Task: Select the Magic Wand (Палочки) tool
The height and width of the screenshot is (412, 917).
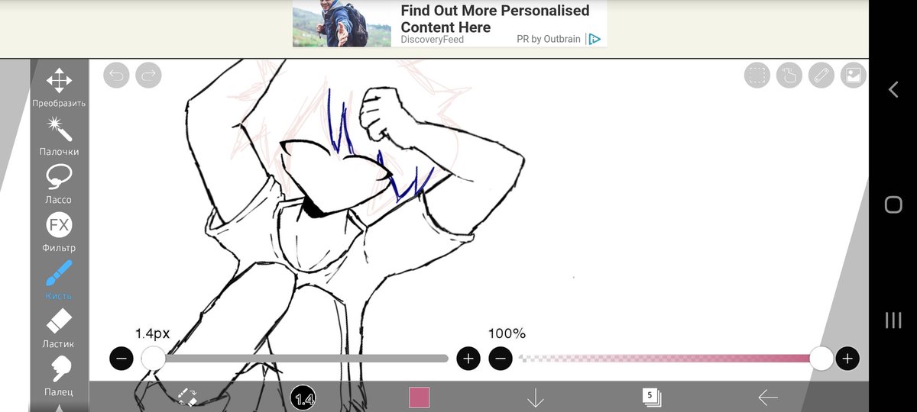Action: (x=59, y=136)
